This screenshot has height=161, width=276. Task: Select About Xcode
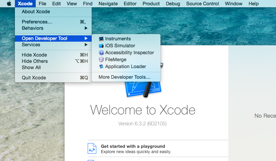tap(53, 12)
